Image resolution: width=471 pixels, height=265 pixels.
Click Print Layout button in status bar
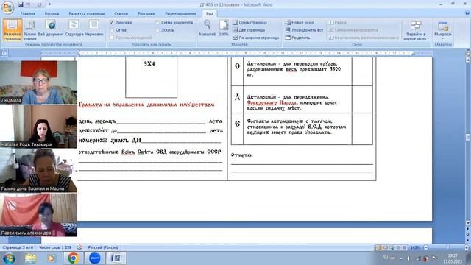pos(379,247)
